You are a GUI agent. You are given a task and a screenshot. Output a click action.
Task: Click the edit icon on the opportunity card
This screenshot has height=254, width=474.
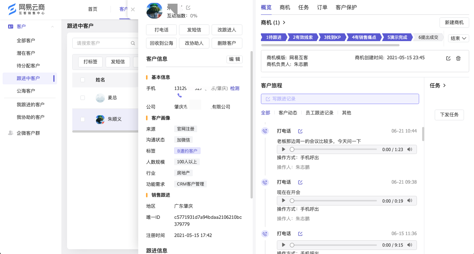[448, 59]
